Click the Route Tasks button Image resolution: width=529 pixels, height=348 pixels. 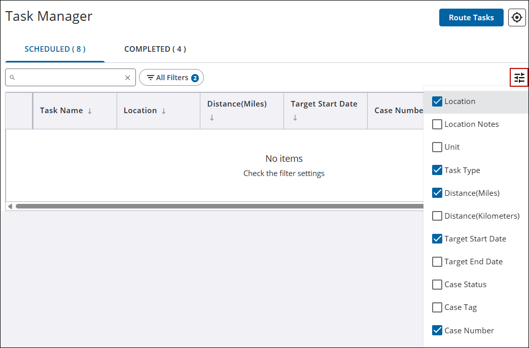[471, 18]
